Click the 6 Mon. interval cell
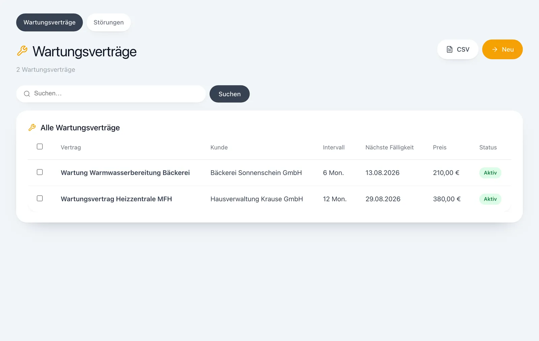The width and height of the screenshot is (539, 341). 333,173
